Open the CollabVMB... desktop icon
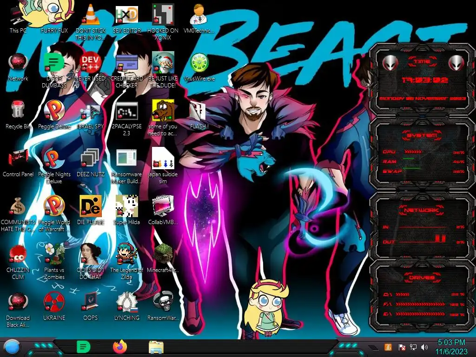Viewport: 476px width, 357px height. (x=163, y=211)
